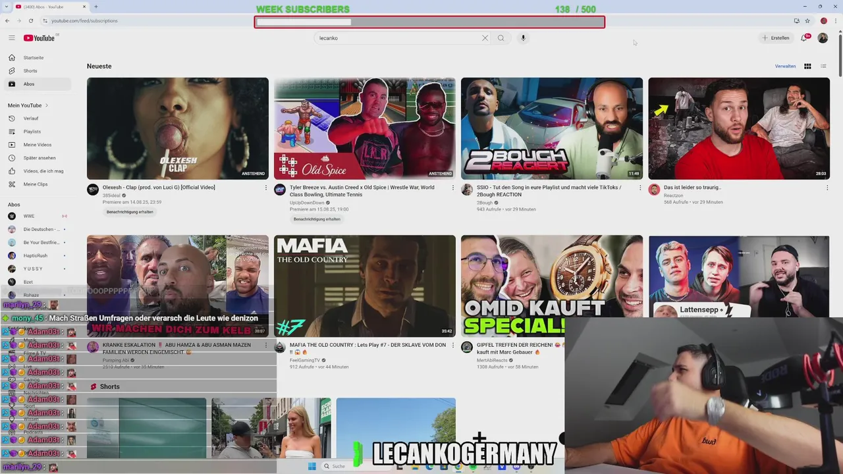
Task: Expand the Mein YouTube section
Action: [x=28, y=105]
